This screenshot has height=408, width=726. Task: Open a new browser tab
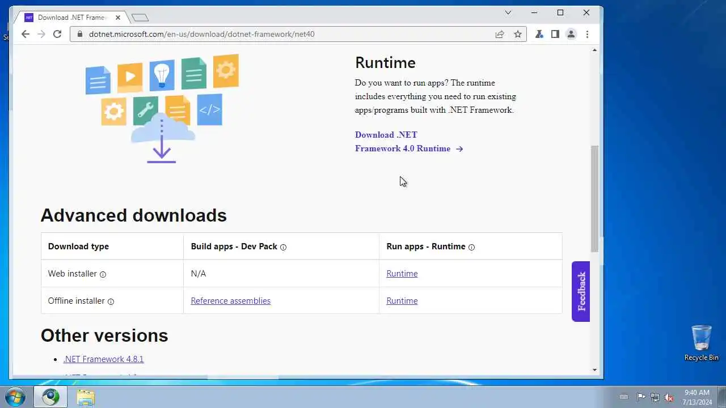[x=140, y=18]
